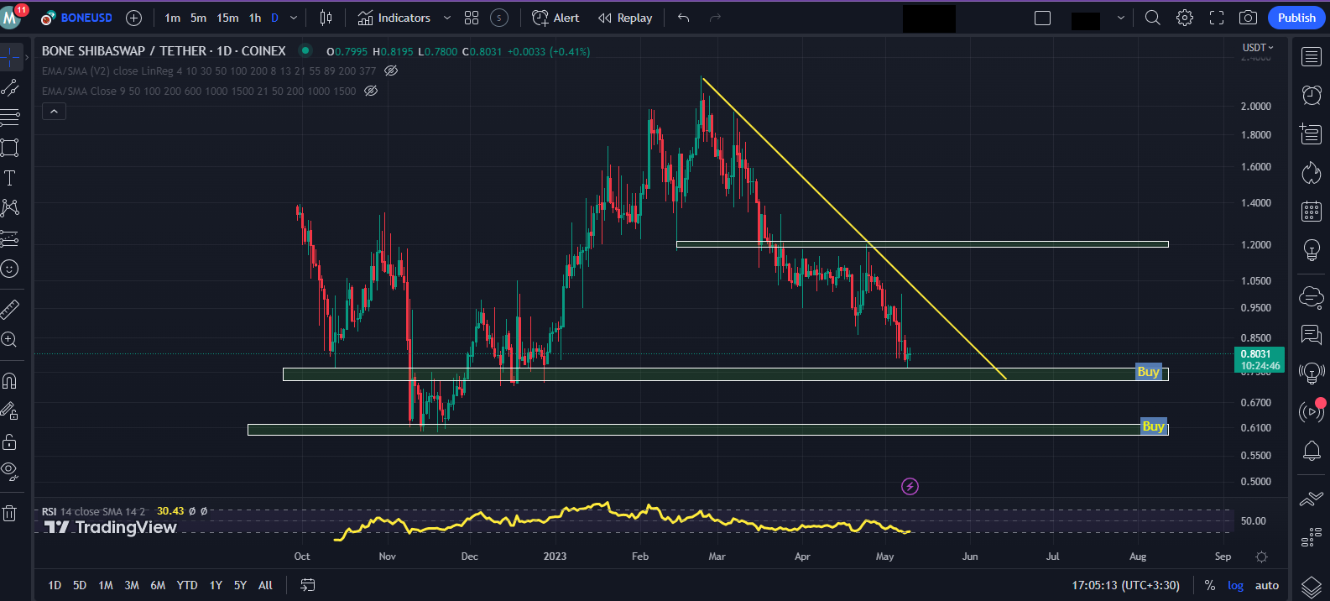Switch to the 15m timeframe
Screen dimensions: 1330x601
pos(227,18)
